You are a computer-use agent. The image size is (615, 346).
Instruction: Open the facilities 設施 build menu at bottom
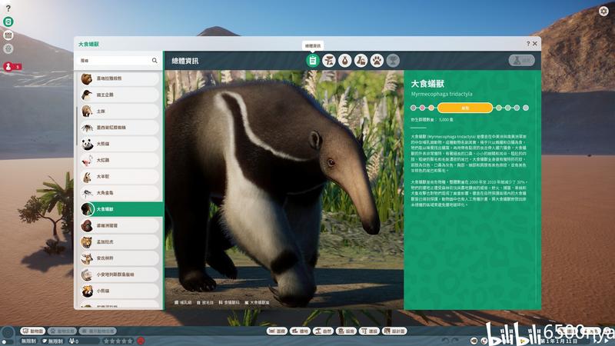(x=347, y=331)
